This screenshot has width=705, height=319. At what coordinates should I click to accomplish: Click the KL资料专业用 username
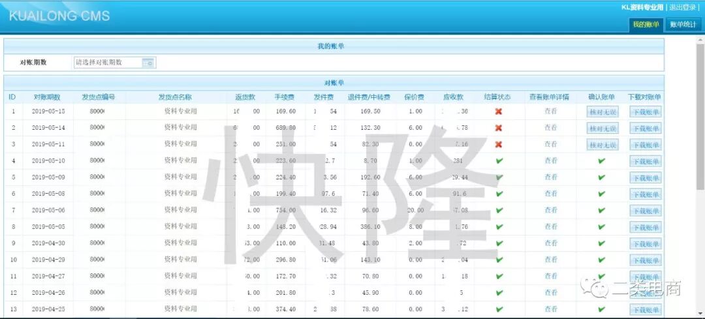(642, 7)
